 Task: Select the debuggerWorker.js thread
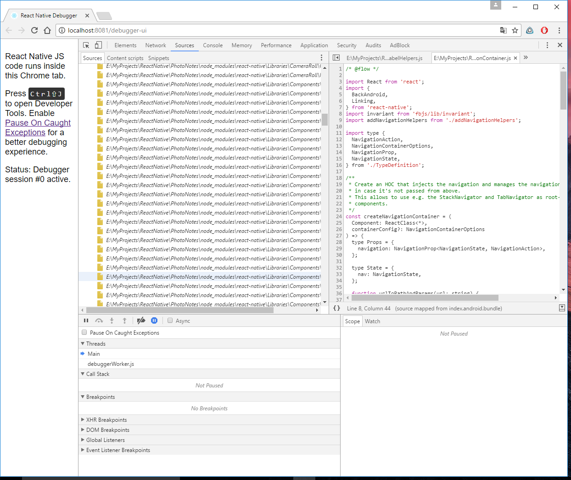pos(111,364)
